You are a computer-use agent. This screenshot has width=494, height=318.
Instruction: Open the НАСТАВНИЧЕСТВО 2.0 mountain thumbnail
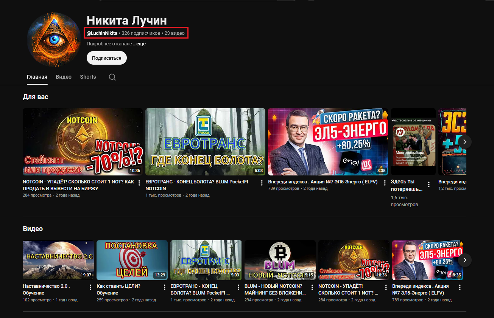(x=58, y=260)
